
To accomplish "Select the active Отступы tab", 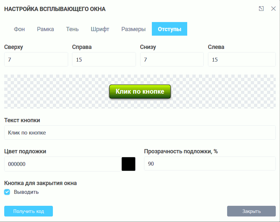I will (169, 29).
